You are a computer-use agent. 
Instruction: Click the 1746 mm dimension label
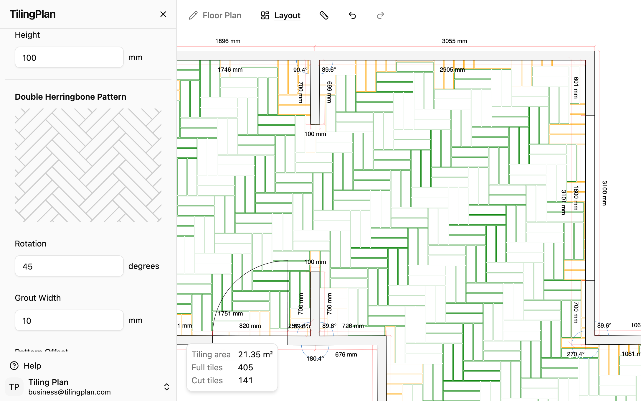click(x=230, y=70)
